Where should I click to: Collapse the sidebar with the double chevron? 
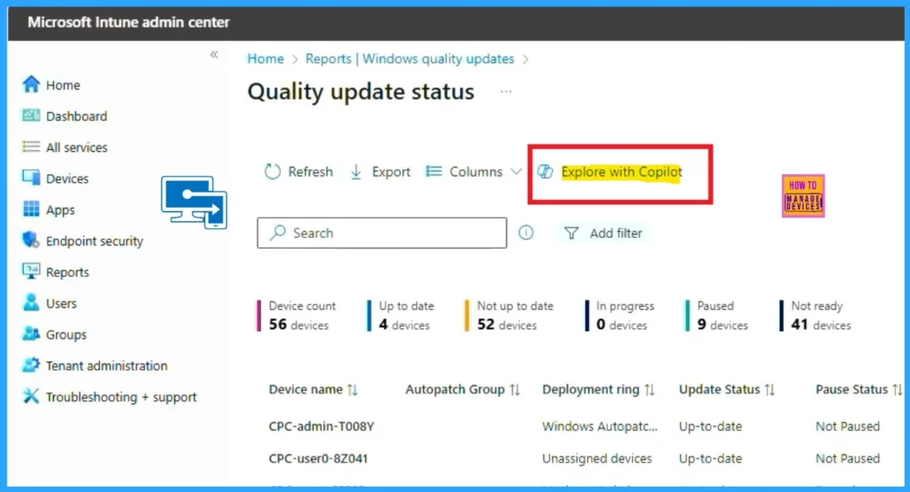tap(214, 54)
